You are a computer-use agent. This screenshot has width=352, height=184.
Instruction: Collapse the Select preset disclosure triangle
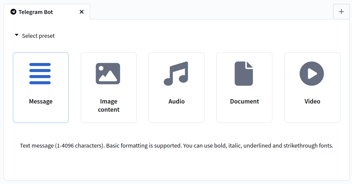[17, 35]
